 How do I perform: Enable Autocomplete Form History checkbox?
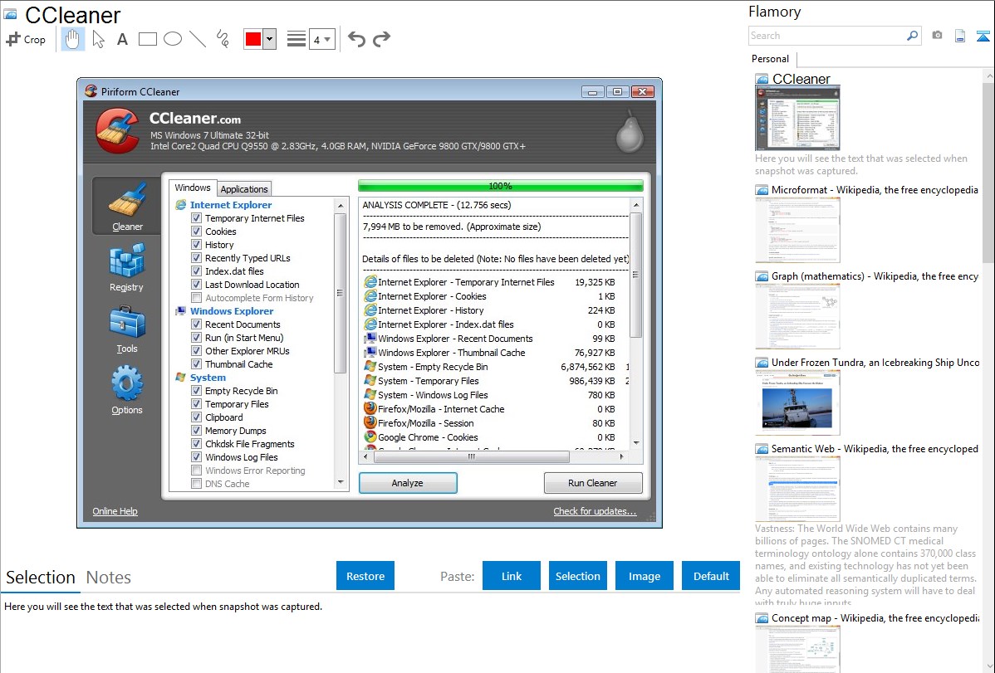point(197,298)
